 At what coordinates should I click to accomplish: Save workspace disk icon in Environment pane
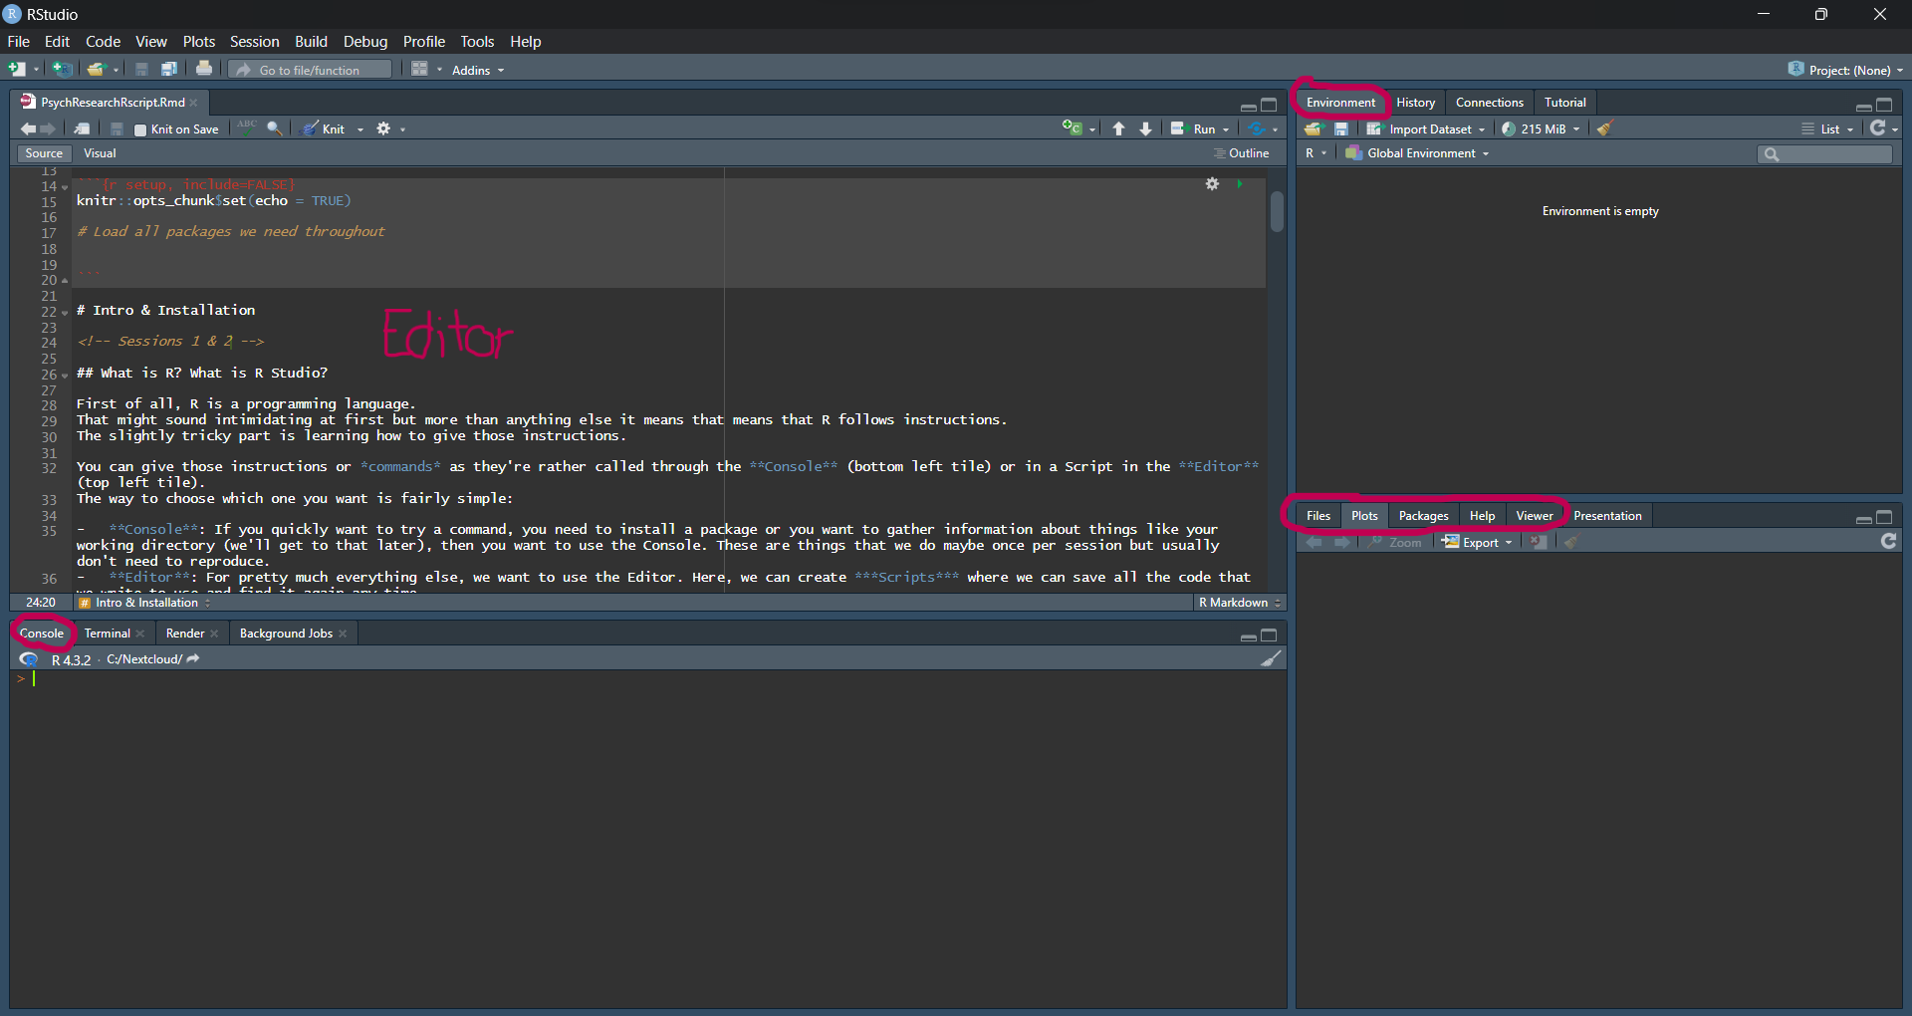pyautogui.click(x=1341, y=128)
